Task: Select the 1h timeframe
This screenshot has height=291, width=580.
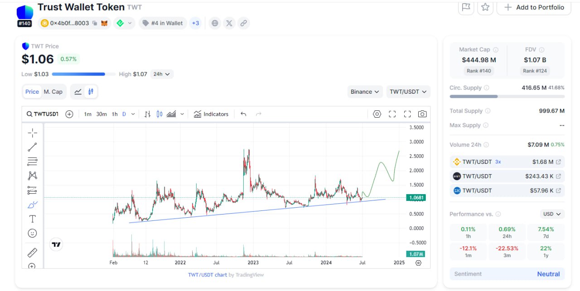Action: (115, 114)
